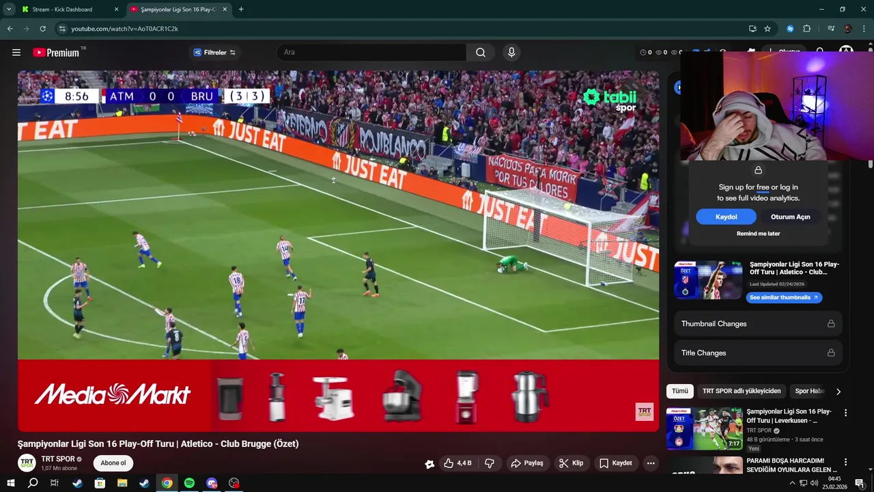Click the football video player

click(338, 251)
